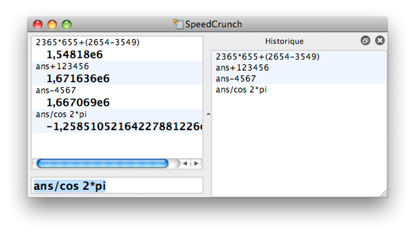Minimize the window with yellow button

click(52, 24)
